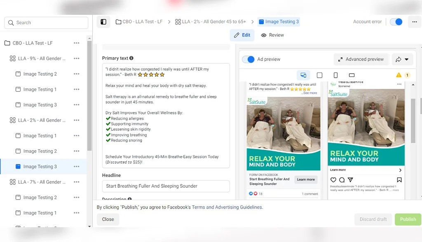Click See more in Facebook ad preview
The height and width of the screenshot is (242, 422).
point(310,93)
